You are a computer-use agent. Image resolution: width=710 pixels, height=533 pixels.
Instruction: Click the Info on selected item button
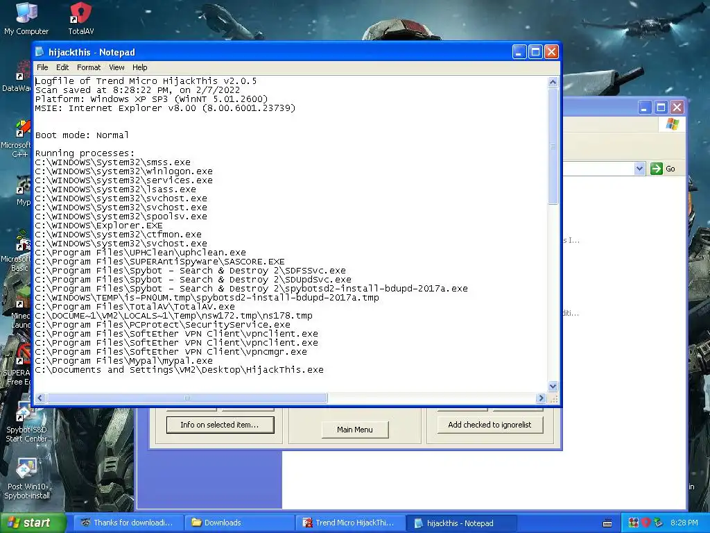(220, 425)
